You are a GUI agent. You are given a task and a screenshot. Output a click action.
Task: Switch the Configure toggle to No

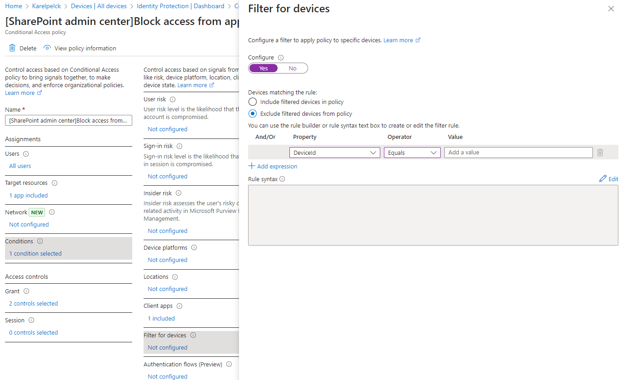(x=293, y=69)
